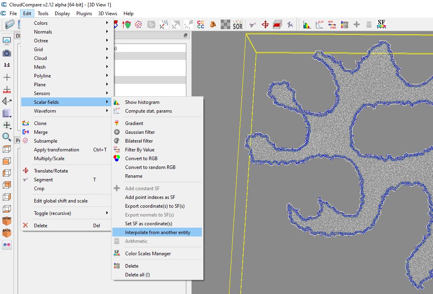Choose Interpolate from another entity
433x294 pixels.
tap(158, 232)
